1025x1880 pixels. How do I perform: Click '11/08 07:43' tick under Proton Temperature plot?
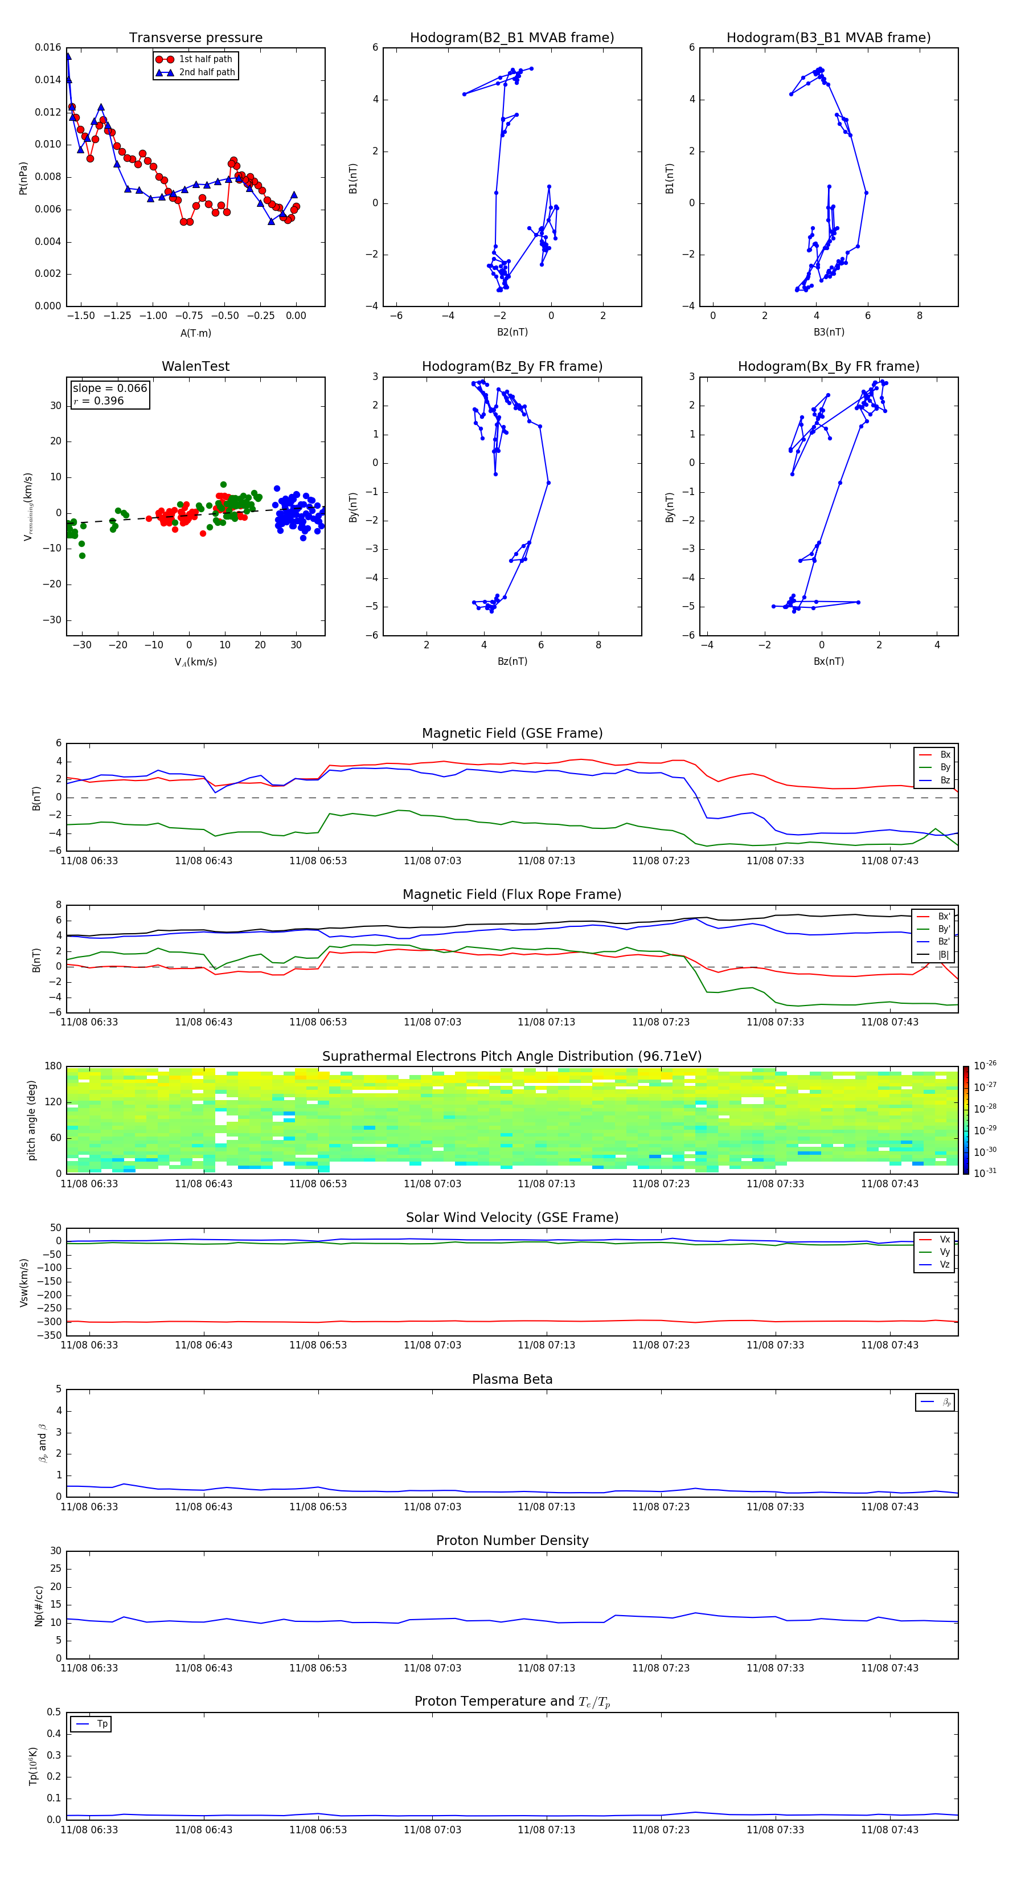point(889,1830)
